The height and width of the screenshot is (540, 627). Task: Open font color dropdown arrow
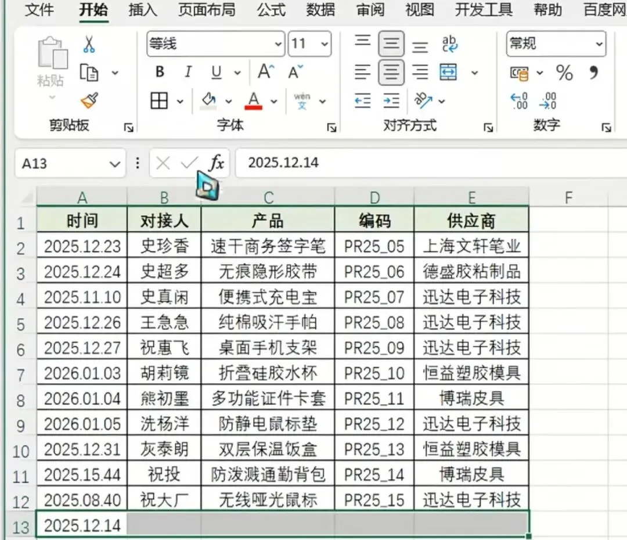pyautogui.click(x=274, y=101)
